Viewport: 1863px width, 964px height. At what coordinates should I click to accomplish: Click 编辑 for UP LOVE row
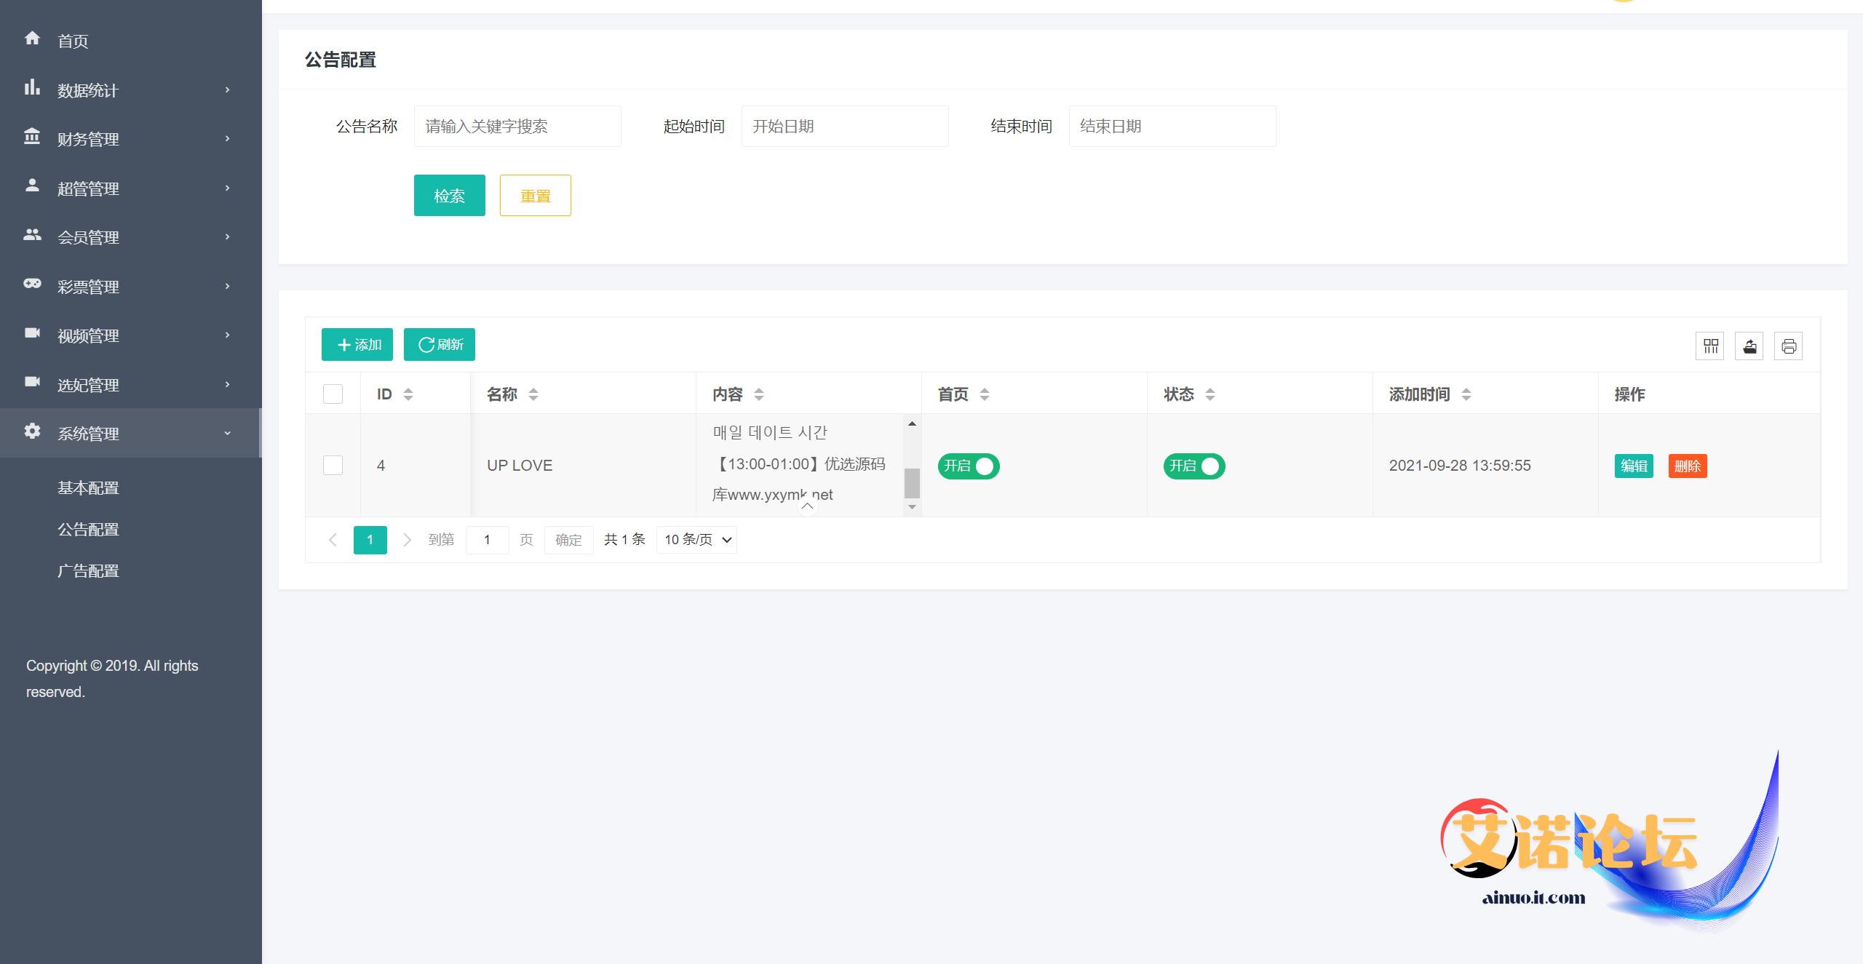click(x=1634, y=466)
